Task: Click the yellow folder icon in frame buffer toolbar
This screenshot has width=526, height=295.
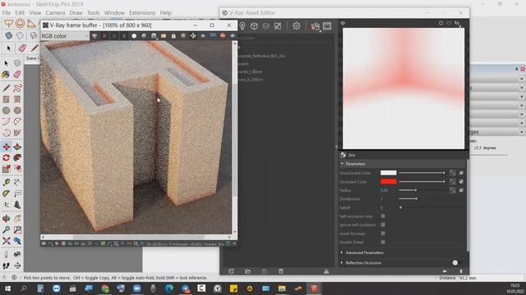Action: coord(164,36)
